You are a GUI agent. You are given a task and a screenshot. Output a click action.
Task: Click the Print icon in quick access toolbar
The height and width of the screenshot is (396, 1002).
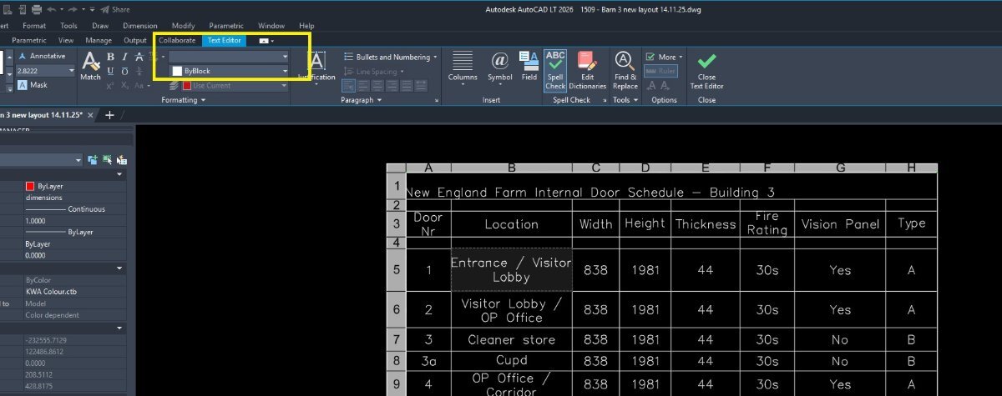[36, 9]
